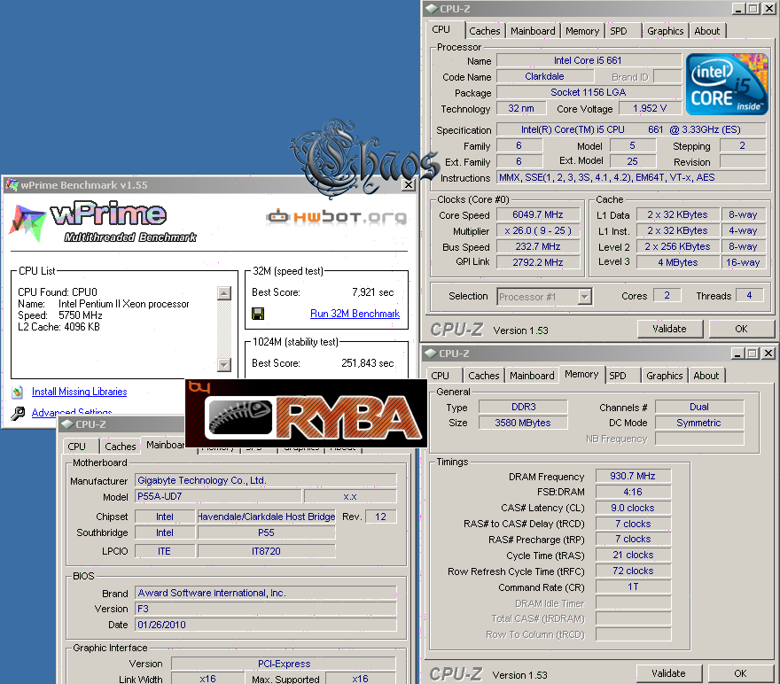Click the CPU-Z title icon of Memory window
This screenshot has width=780, height=684.
coord(430,354)
